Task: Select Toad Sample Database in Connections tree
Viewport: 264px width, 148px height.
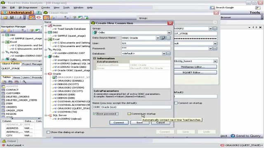Action: tap(71, 29)
